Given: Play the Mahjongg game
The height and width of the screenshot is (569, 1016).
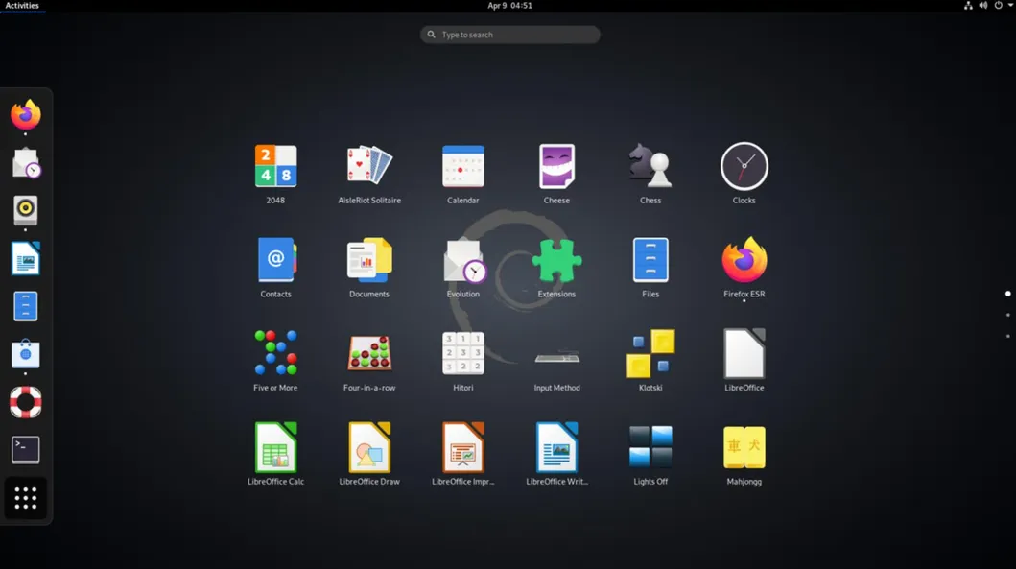Looking at the screenshot, I should [x=744, y=445].
